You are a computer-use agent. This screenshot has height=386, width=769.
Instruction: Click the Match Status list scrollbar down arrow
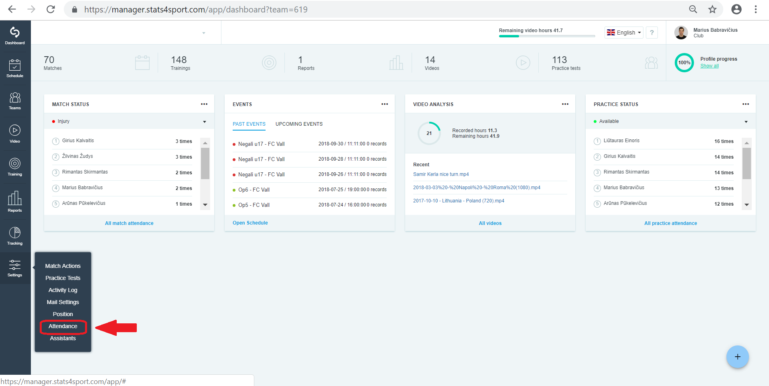coord(205,205)
